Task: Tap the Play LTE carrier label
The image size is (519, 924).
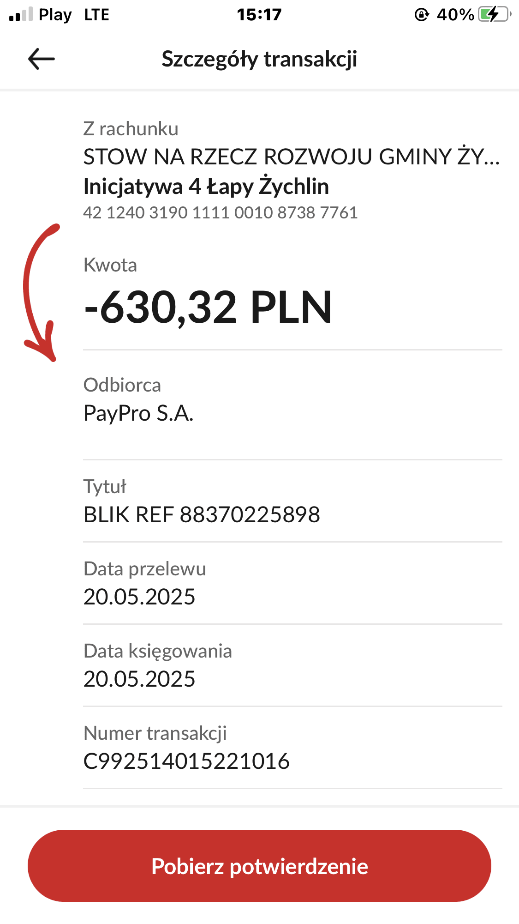Action: [x=74, y=15]
